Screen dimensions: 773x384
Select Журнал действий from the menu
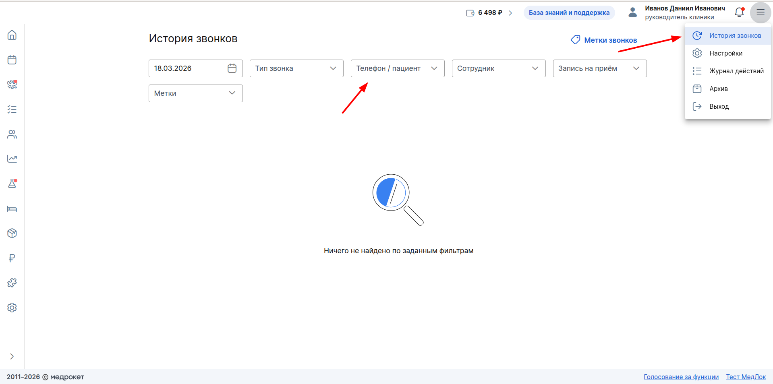point(736,71)
